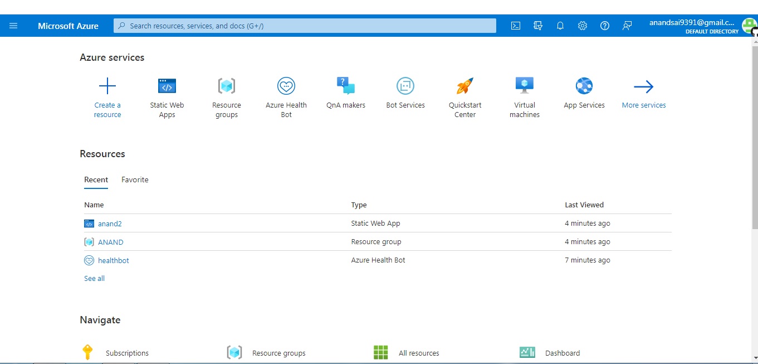This screenshot has height=364, width=758.
Task: Open portal settings gear
Action: pyautogui.click(x=583, y=25)
